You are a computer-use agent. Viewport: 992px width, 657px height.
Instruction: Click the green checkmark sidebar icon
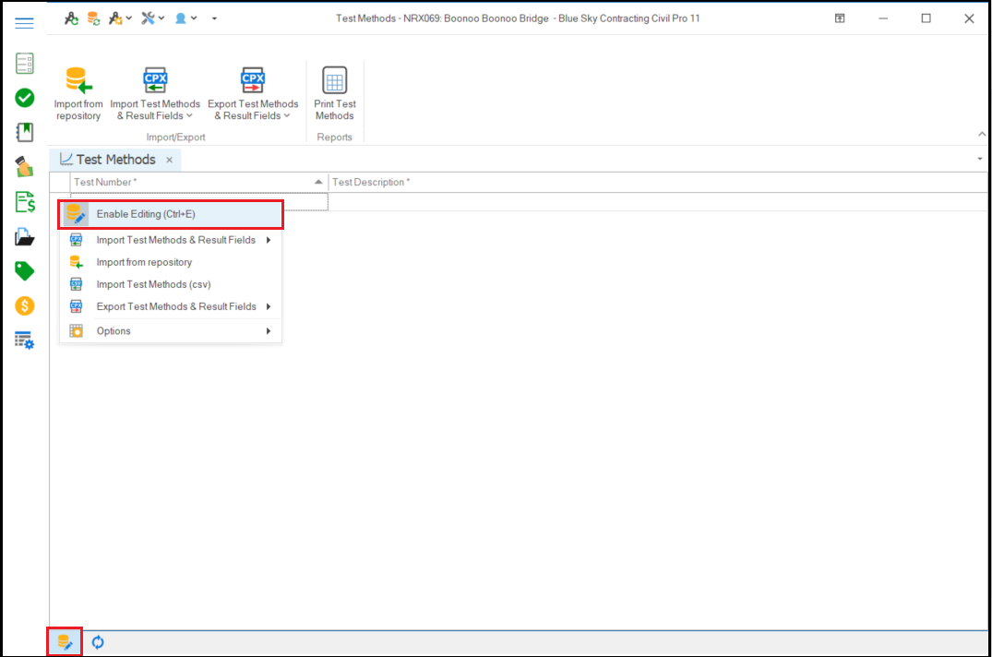point(25,98)
